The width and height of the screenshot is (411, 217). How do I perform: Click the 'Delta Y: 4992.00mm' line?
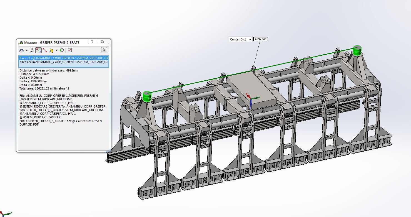click(x=33, y=81)
